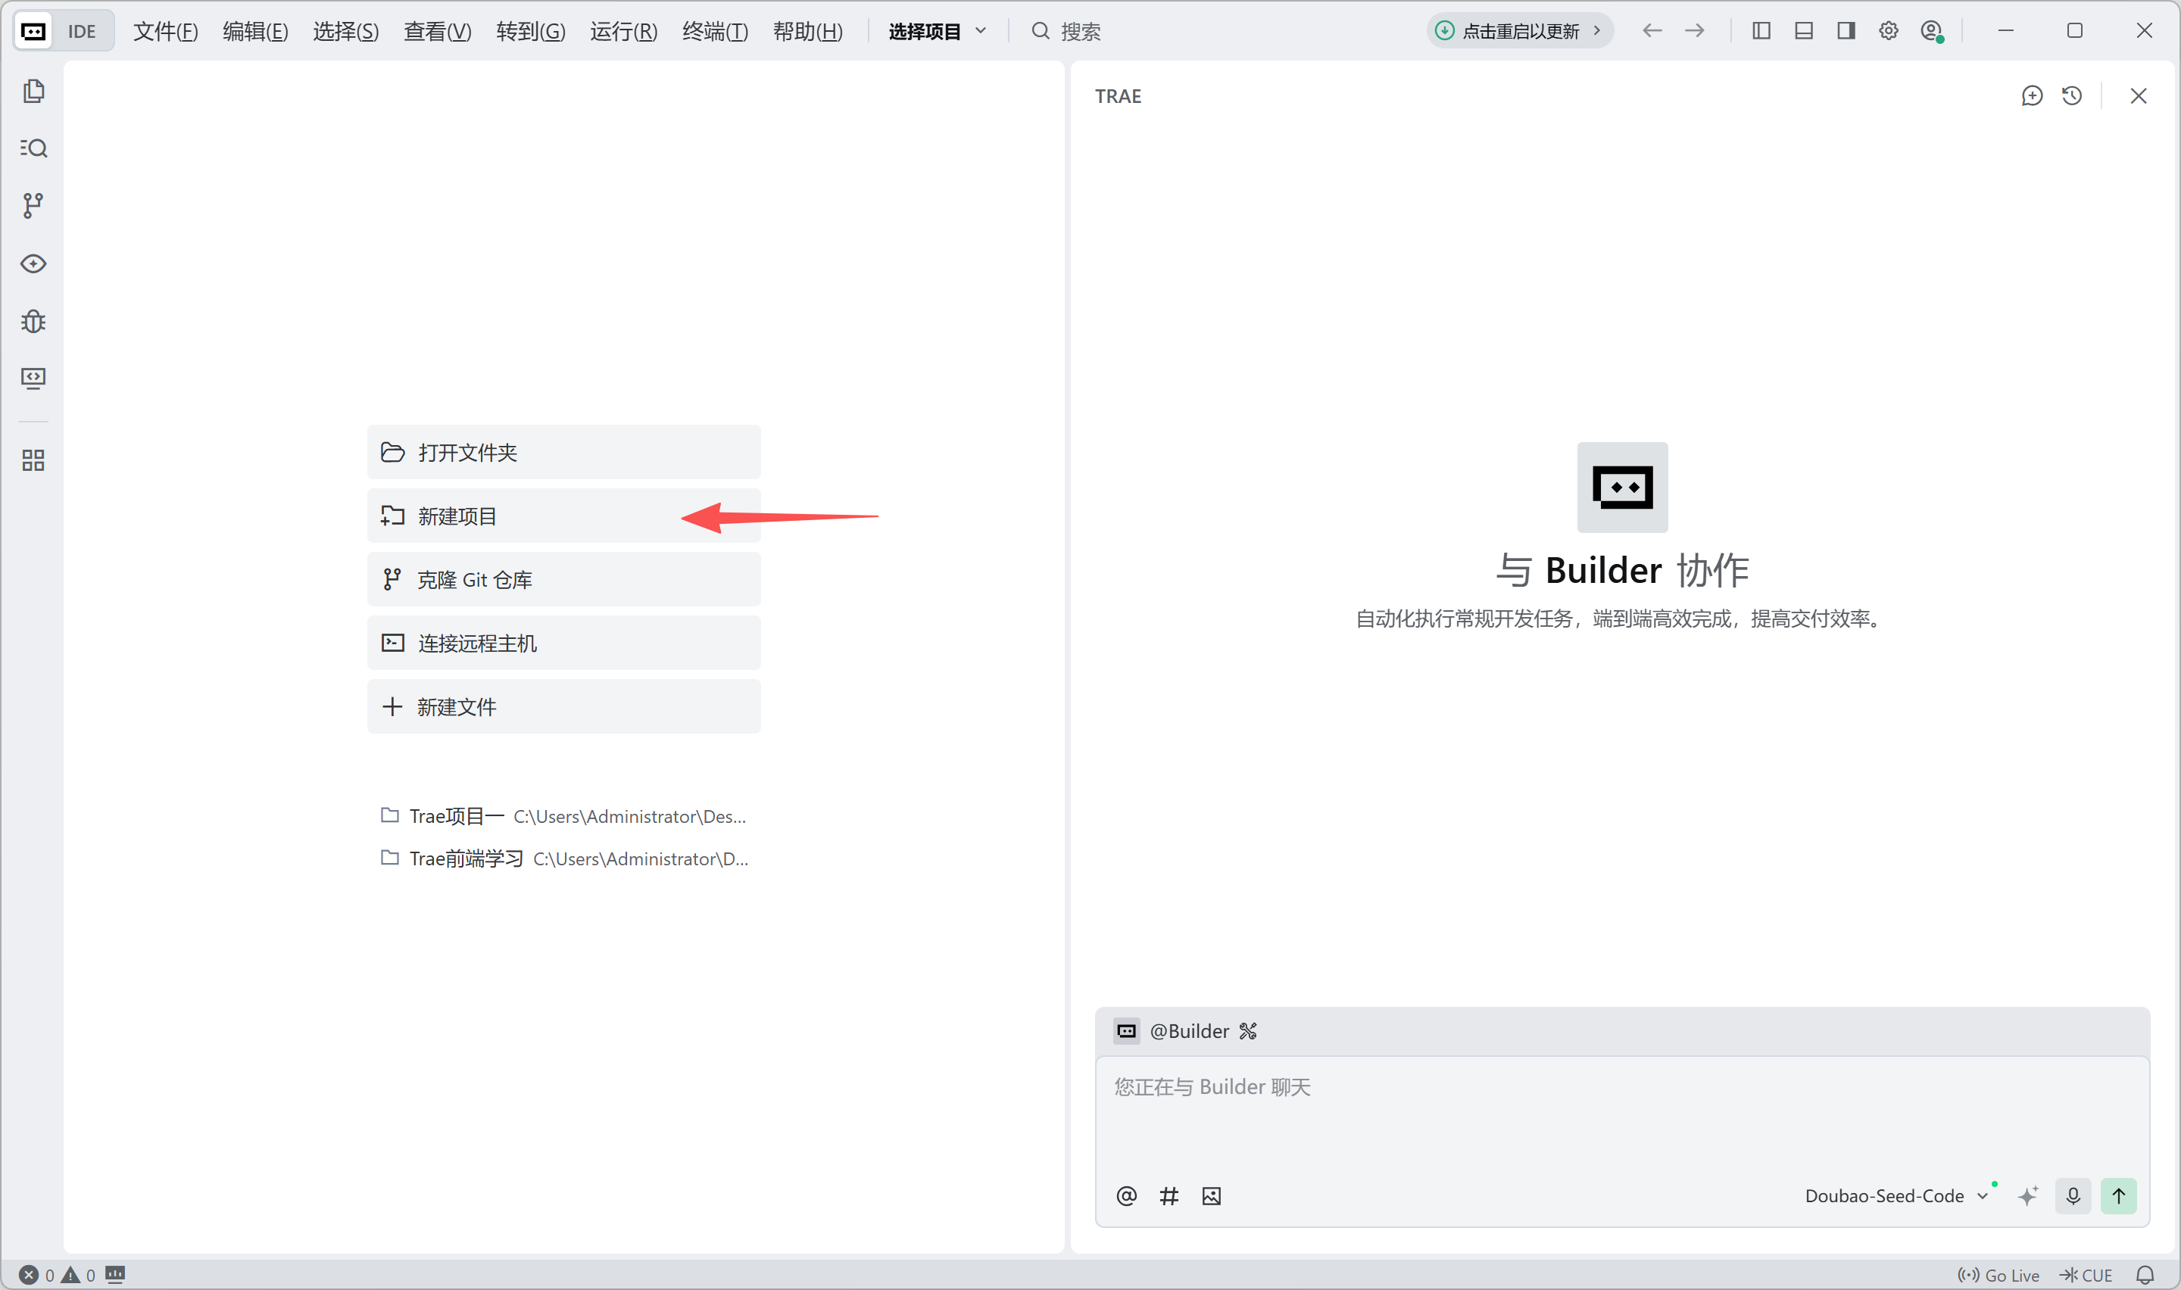This screenshot has width=2181, height=1290.
Task: Toggle the left sidebar layout
Action: click(1760, 30)
